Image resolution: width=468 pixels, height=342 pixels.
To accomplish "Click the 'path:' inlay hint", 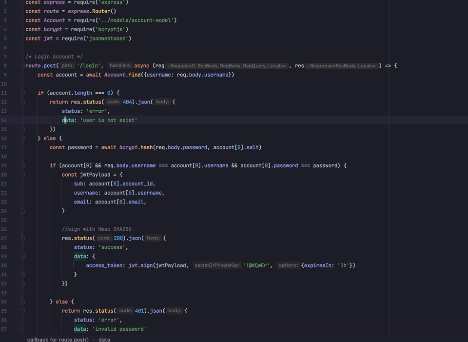I will 67,65.
